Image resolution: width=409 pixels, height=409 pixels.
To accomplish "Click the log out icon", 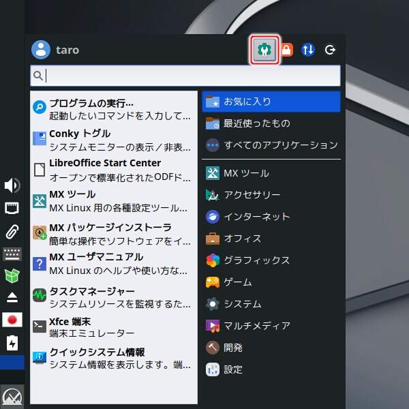I will pyautogui.click(x=331, y=50).
